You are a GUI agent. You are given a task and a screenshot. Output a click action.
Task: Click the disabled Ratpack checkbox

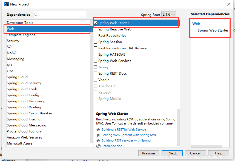tap(96, 92)
